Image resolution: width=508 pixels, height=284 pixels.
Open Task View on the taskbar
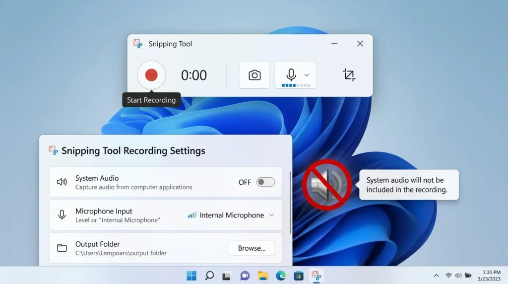coord(226,276)
